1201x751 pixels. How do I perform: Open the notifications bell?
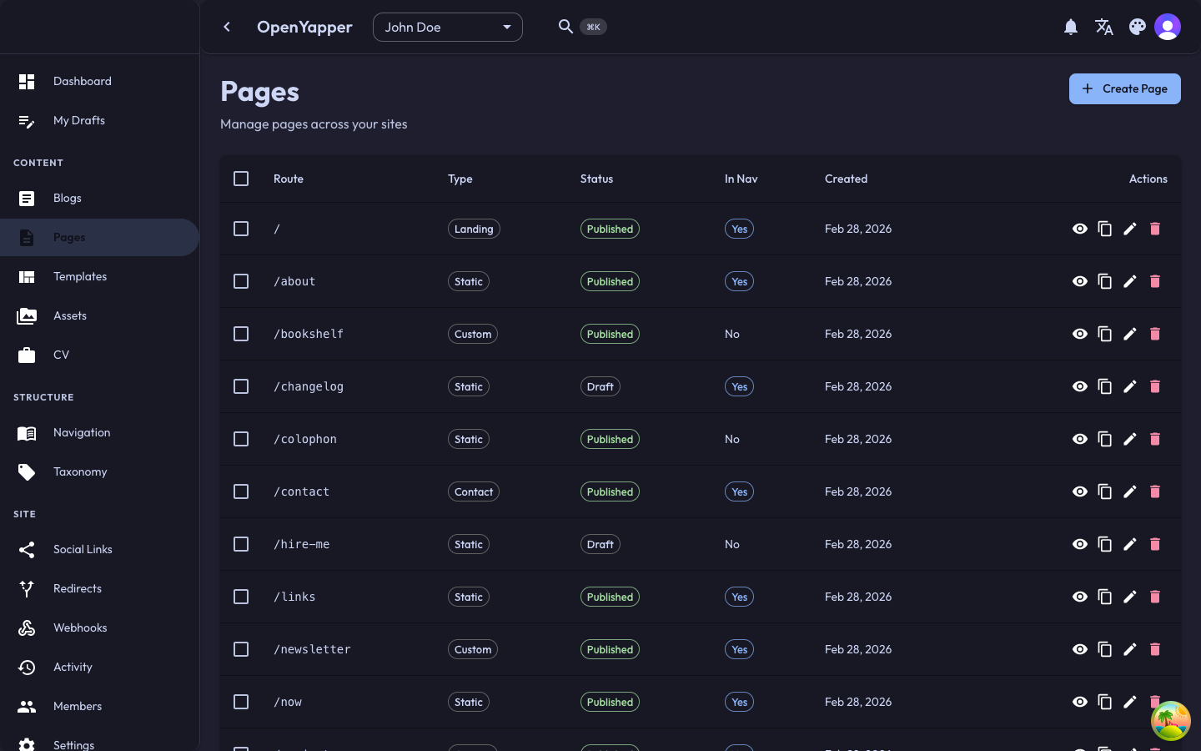pyautogui.click(x=1071, y=27)
